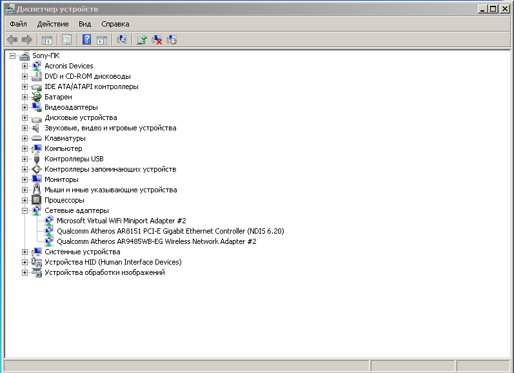Viewport: 514px width, 373px height.
Task: Click the Scan for hardware changes icon
Action: [x=121, y=40]
